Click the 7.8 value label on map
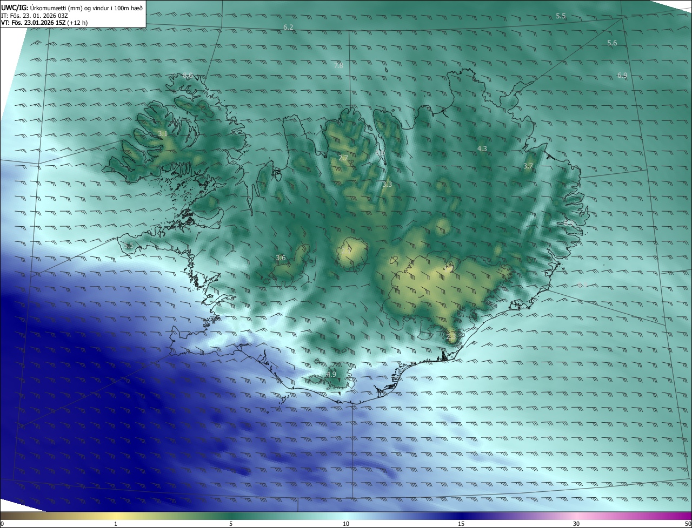 pos(338,65)
